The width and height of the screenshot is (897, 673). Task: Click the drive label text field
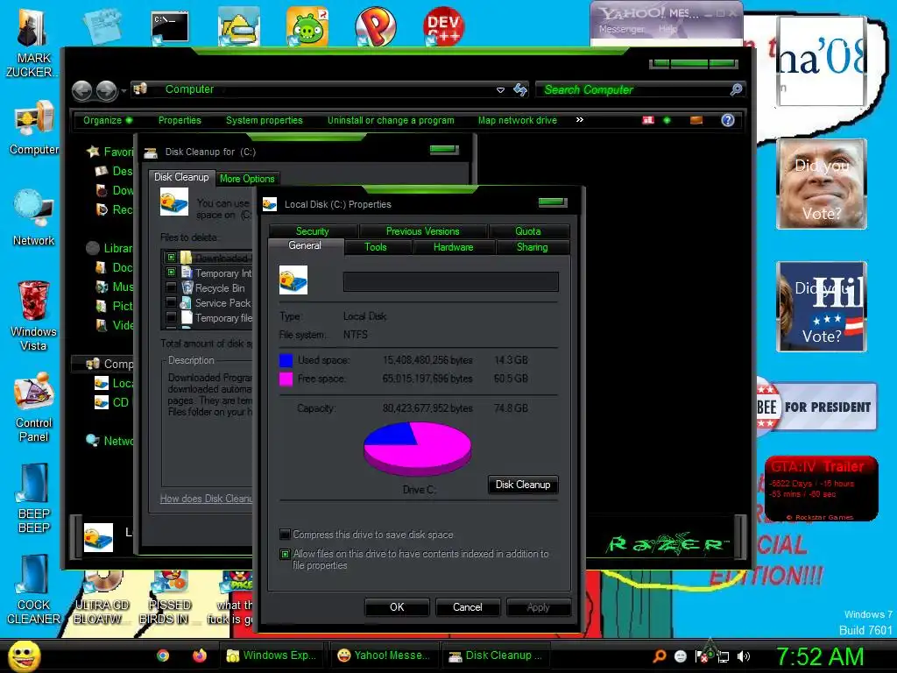451,281
